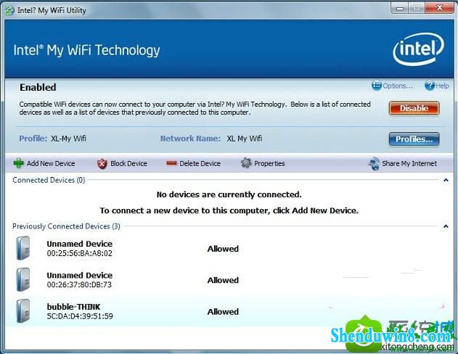The image size is (458, 354).
Task: Minimize the My WiFi Utility window
Action: pyautogui.click(x=400, y=8)
